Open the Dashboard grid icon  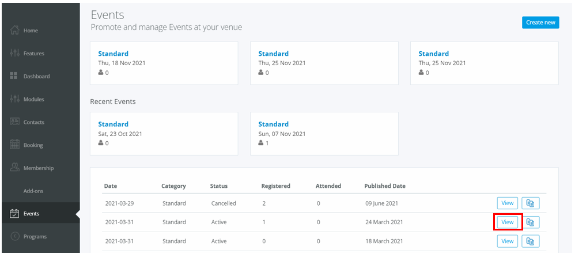click(x=14, y=76)
